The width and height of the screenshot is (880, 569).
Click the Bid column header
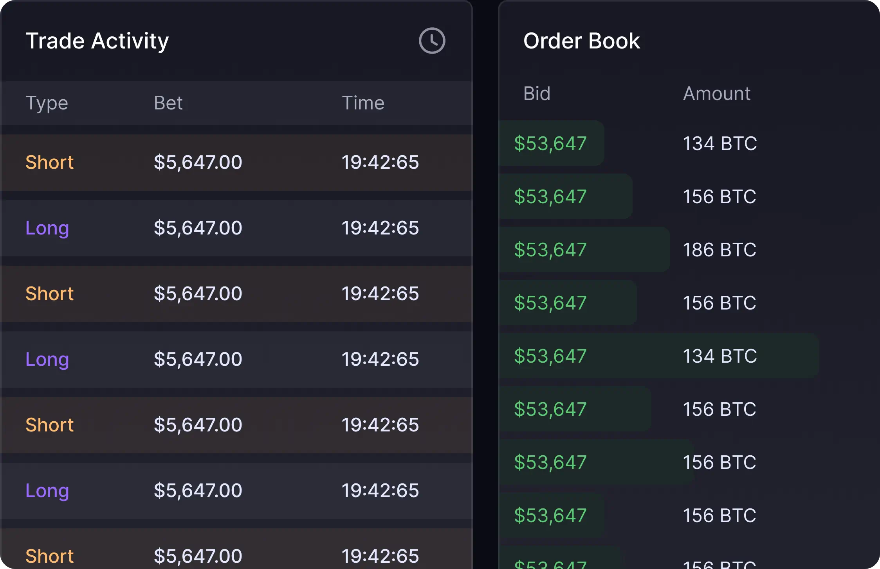pyautogui.click(x=537, y=94)
